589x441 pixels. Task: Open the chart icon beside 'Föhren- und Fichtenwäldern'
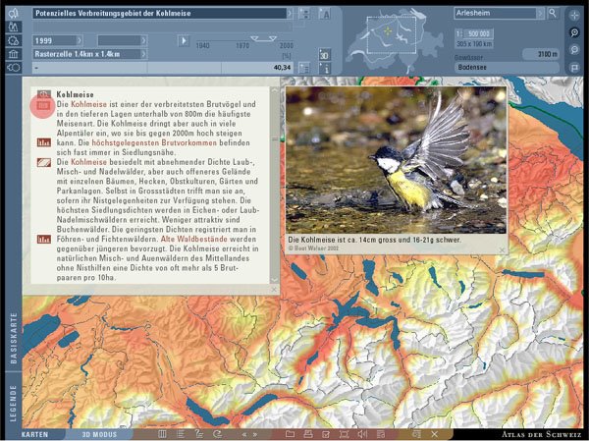pos(44,239)
